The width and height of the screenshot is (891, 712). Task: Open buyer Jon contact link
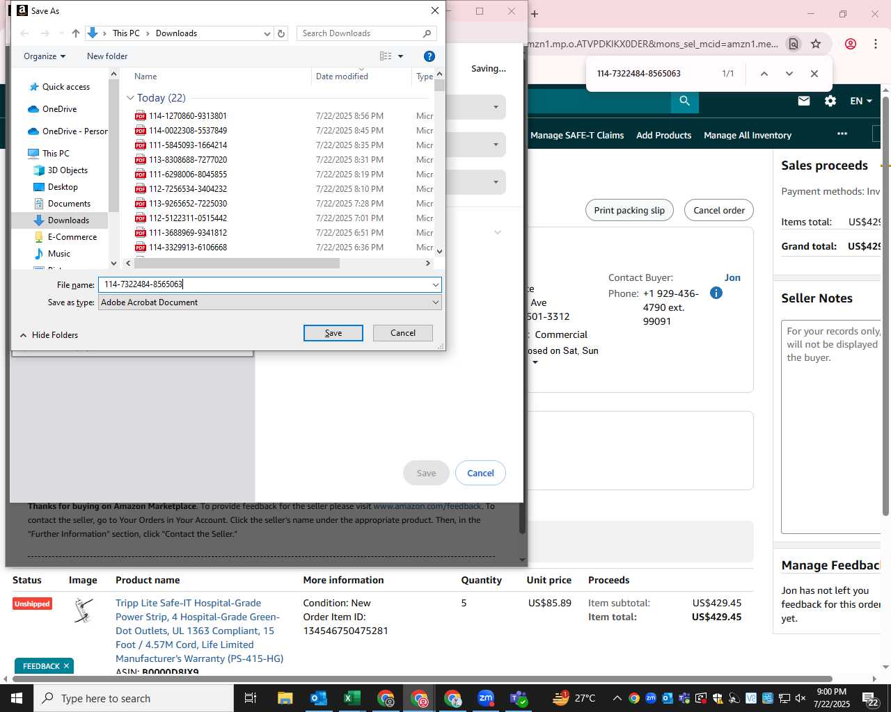point(732,277)
